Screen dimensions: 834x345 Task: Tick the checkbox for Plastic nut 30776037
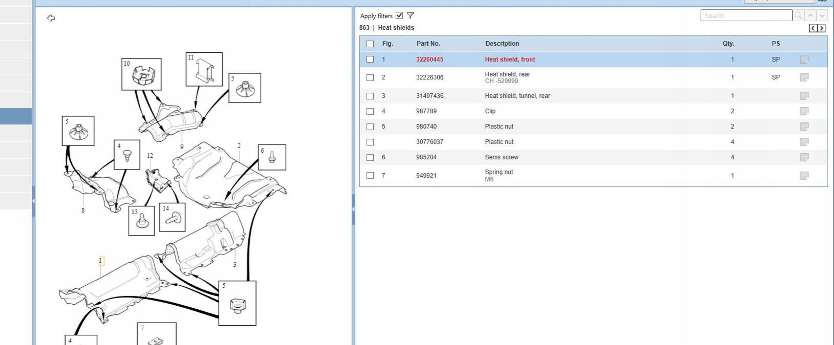[370, 142]
